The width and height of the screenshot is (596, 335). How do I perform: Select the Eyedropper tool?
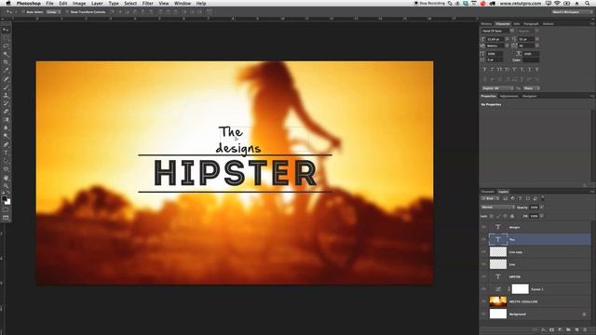[6, 71]
